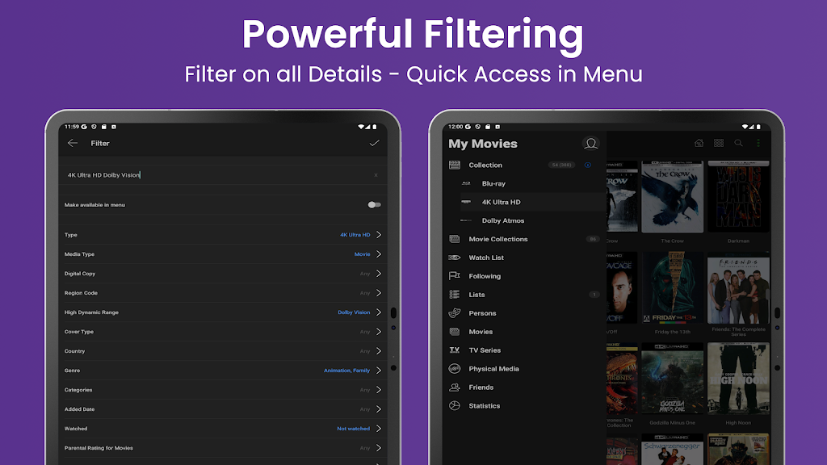827x465 pixels.
Task: Open the user profile icon
Action: click(x=591, y=144)
